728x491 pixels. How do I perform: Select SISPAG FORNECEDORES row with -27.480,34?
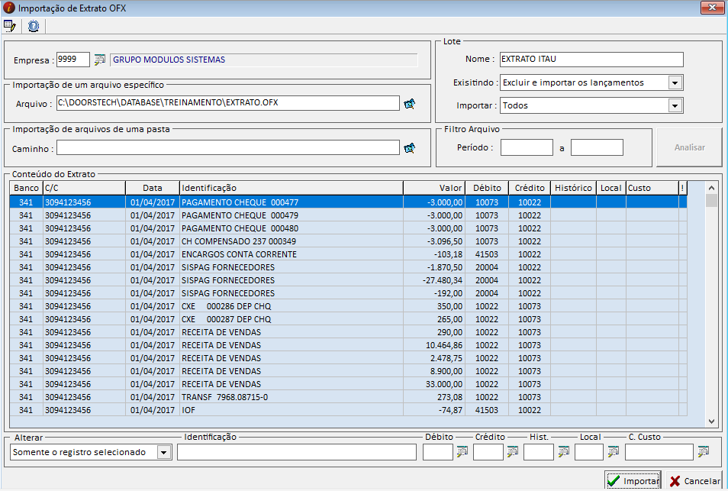(348, 280)
